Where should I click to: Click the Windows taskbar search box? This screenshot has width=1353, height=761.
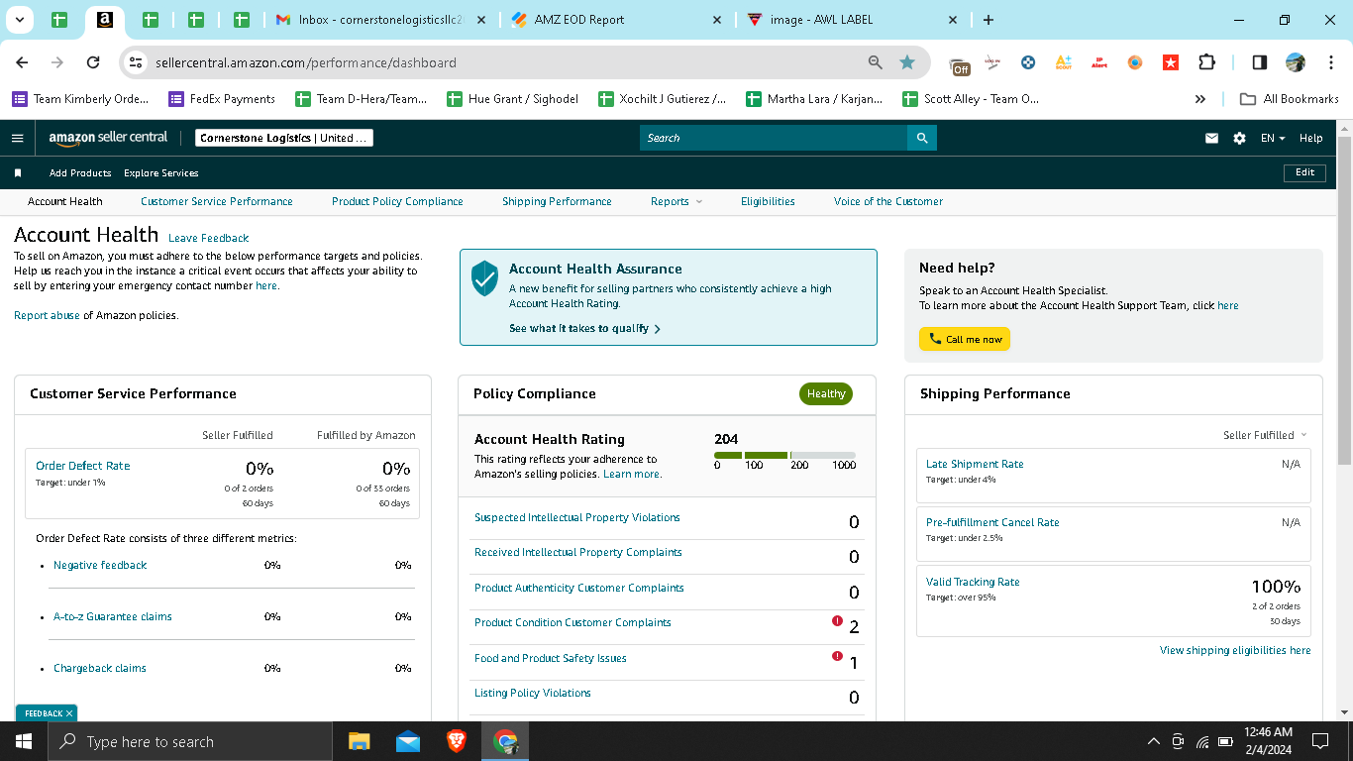click(190, 741)
